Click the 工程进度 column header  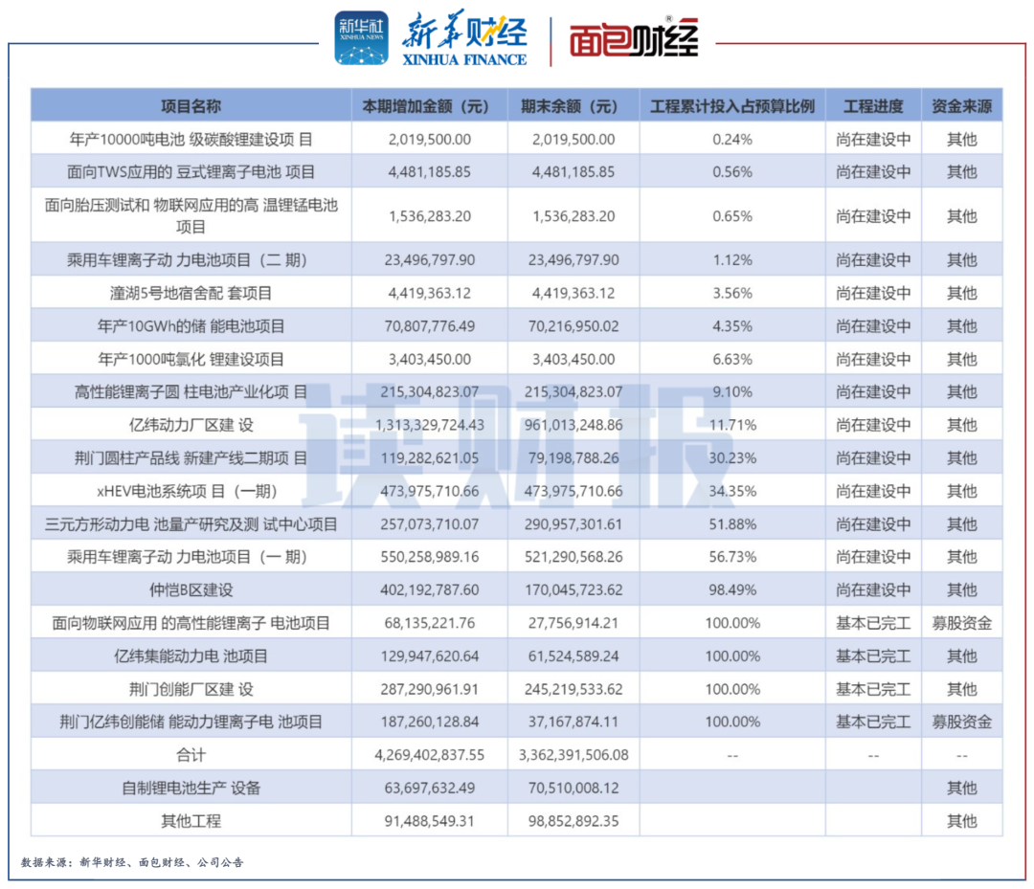click(x=873, y=106)
